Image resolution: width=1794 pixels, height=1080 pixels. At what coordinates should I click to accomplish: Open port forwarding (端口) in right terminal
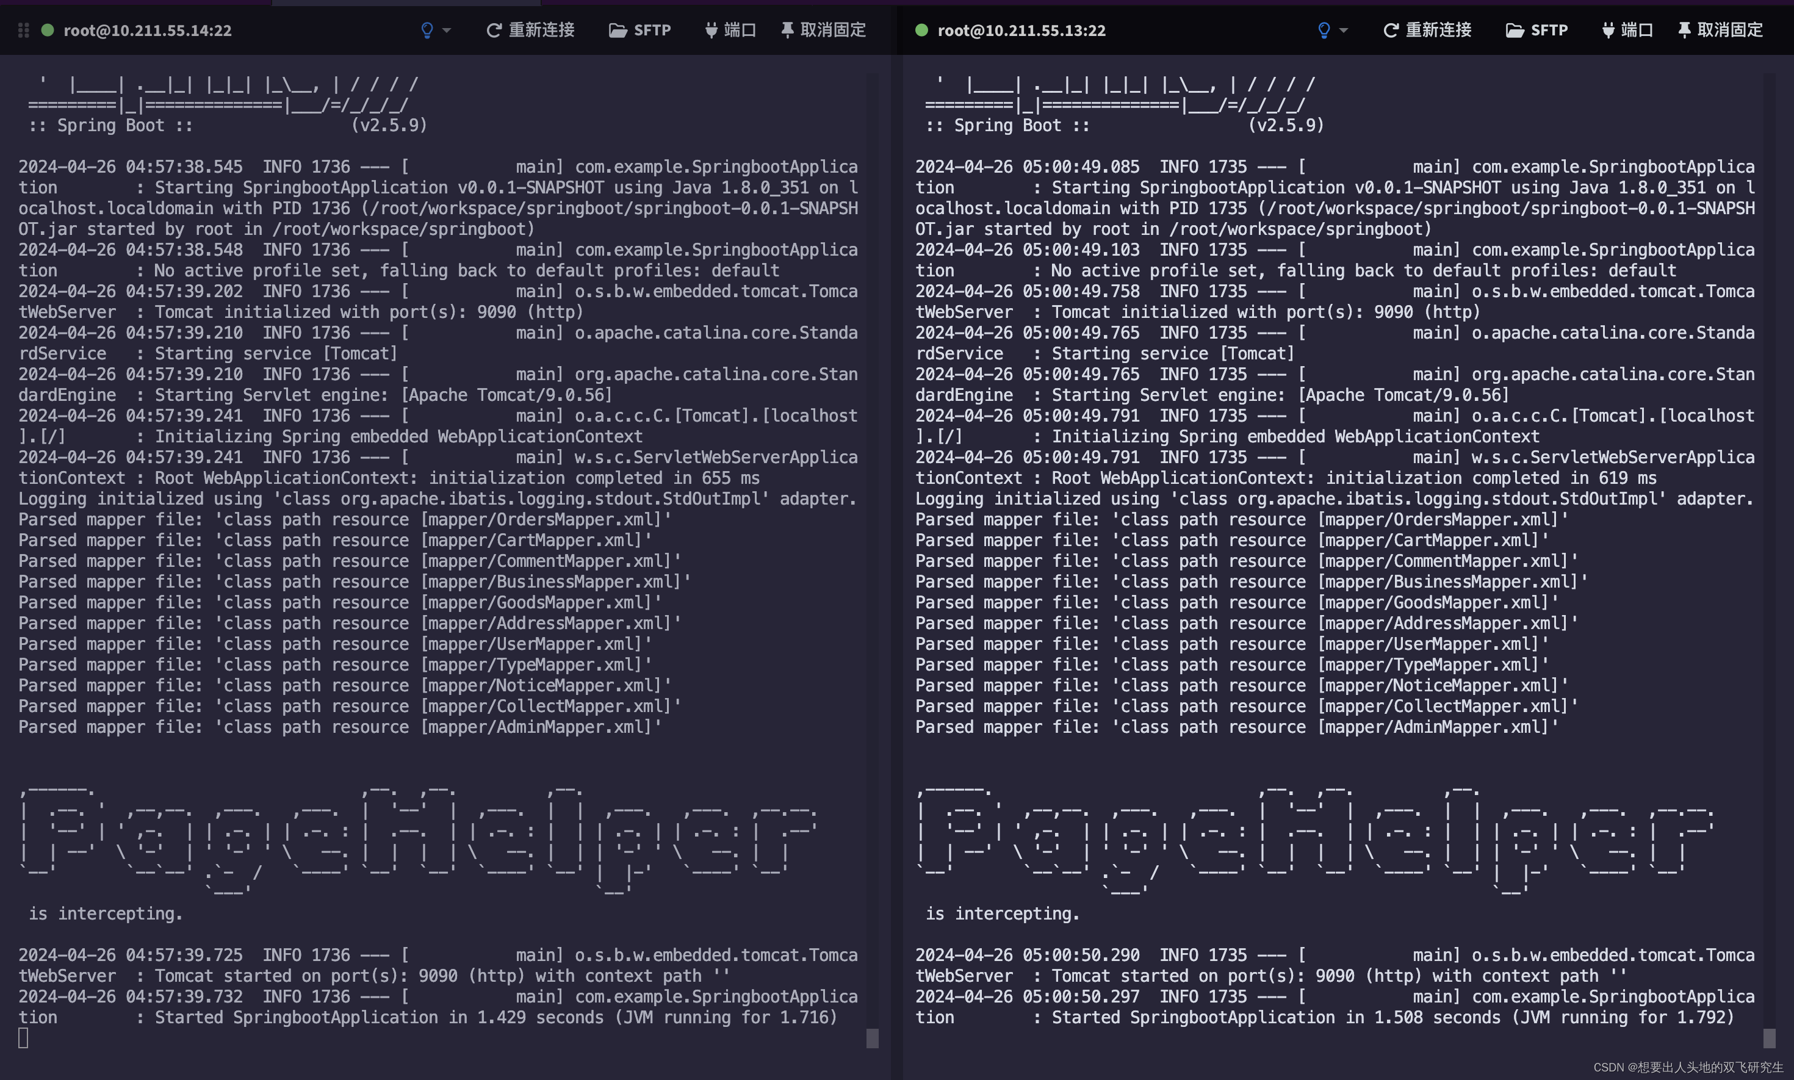(1627, 30)
